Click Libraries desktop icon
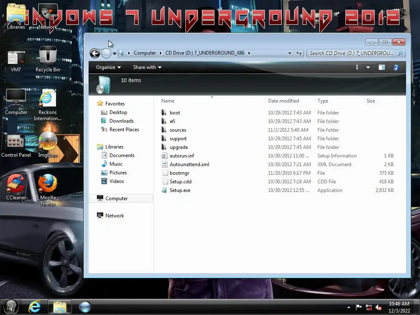This screenshot has height=315, width=420. [x=16, y=16]
